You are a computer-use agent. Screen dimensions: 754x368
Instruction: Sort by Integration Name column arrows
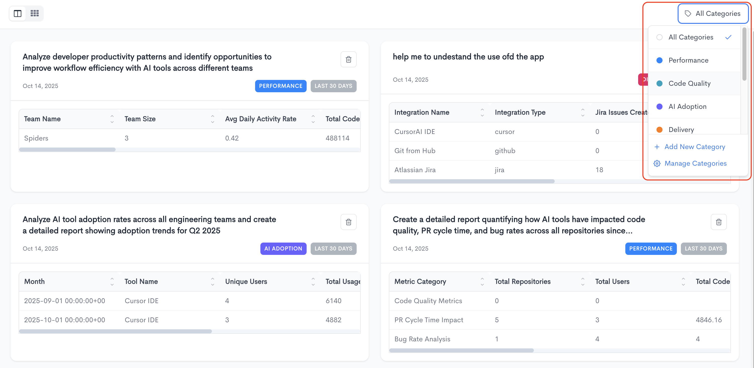pyautogui.click(x=482, y=112)
